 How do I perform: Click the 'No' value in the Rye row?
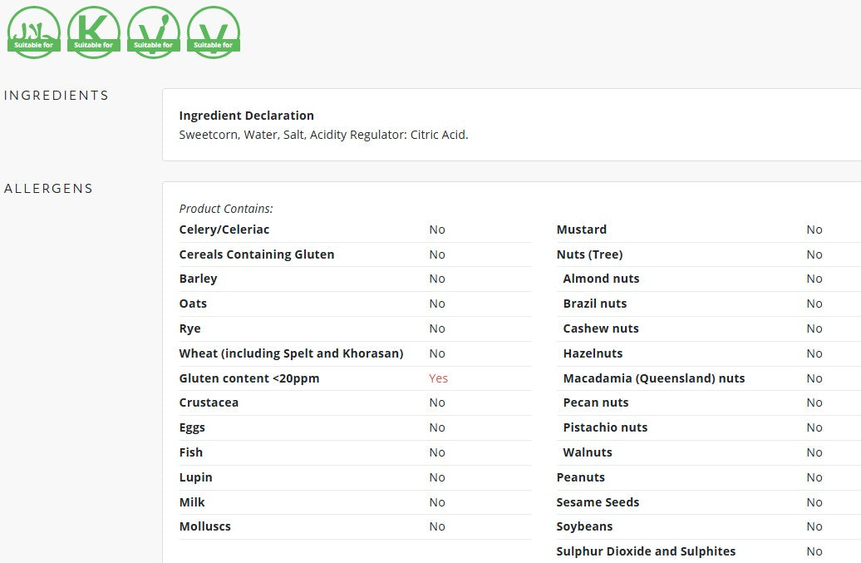(x=437, y=328)
